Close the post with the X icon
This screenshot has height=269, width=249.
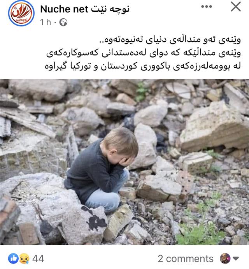236,7
